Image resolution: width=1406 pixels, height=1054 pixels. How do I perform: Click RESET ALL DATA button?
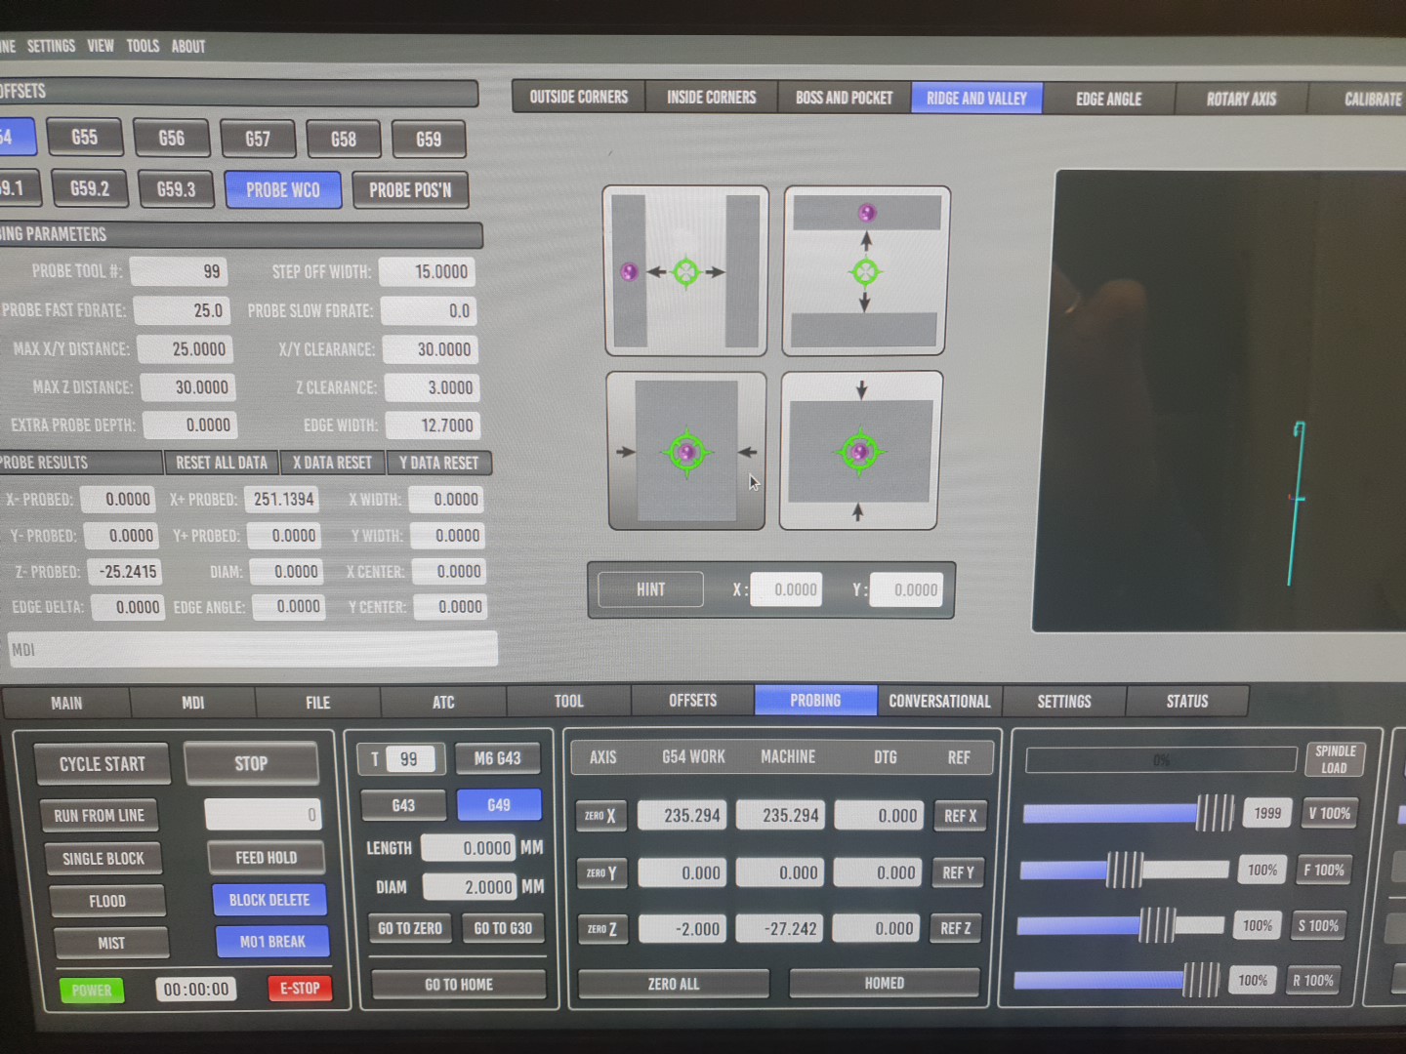[x=222, y=463]
